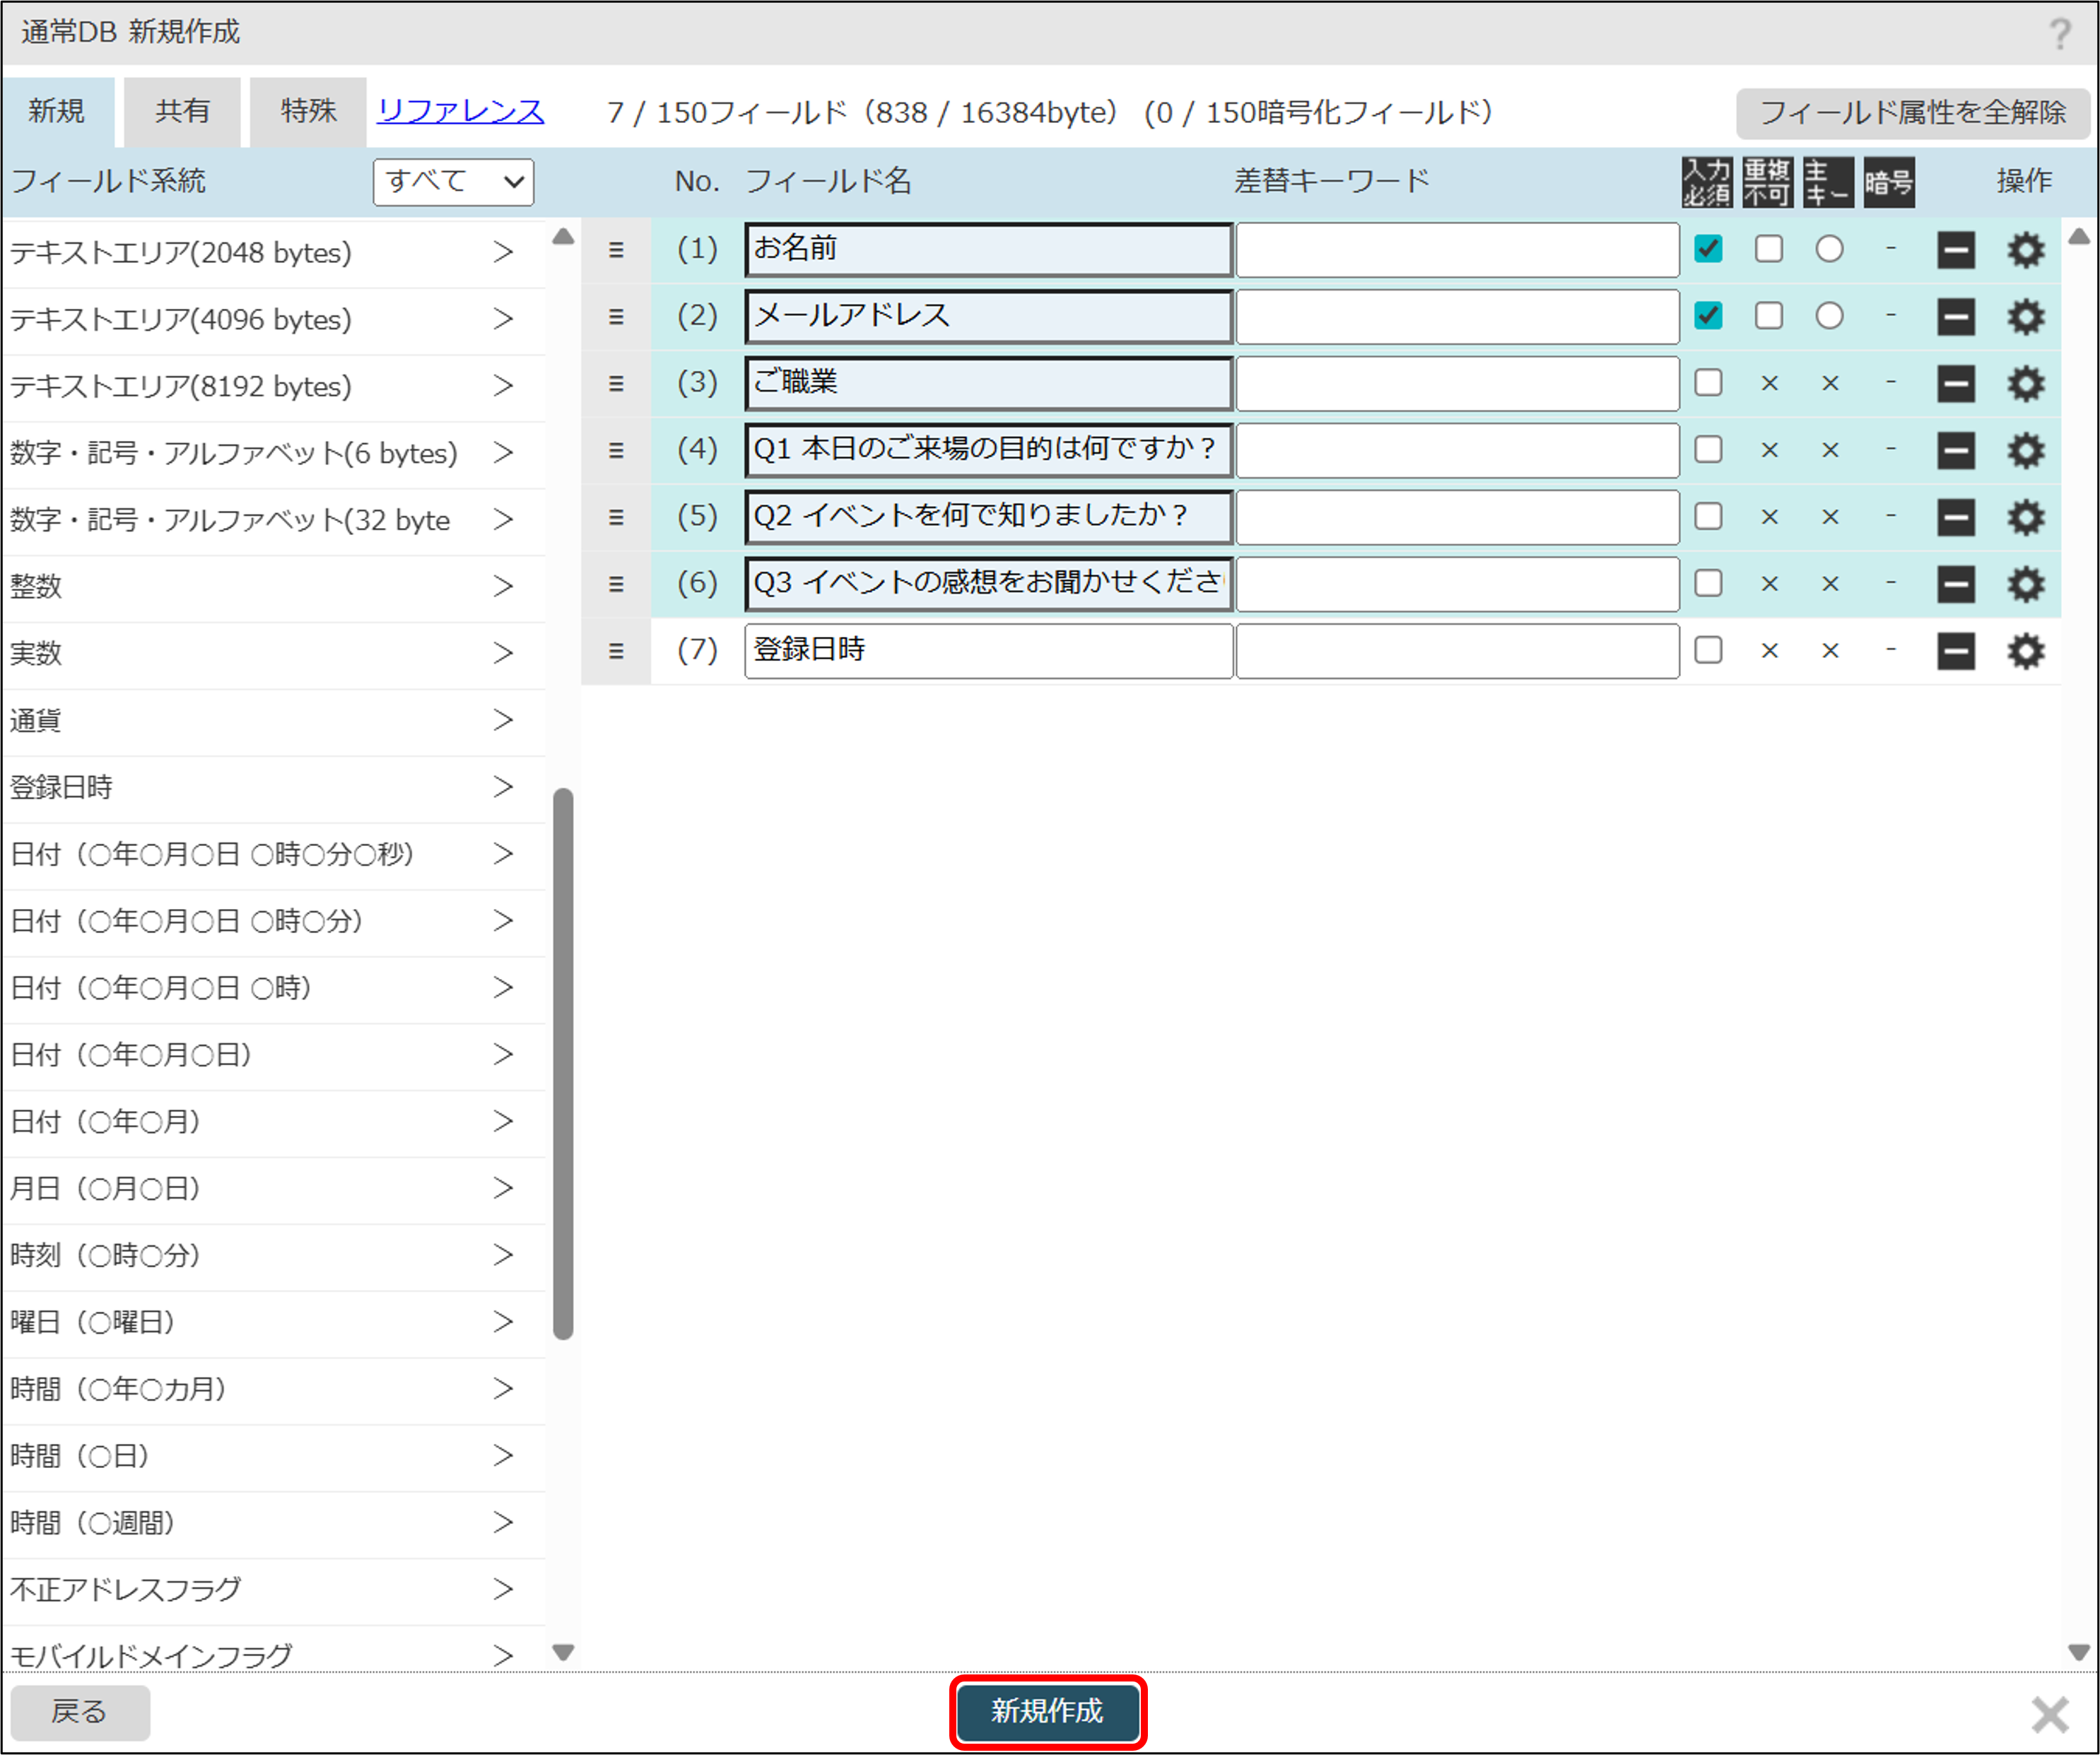Screen dimensions: 2100x1755
Task: Click drag handle for ご職業 row
Action: click(616, 384)
